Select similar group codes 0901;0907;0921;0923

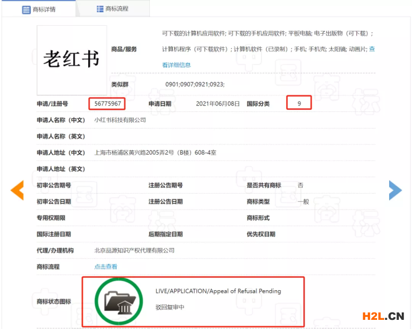[195, 84]
